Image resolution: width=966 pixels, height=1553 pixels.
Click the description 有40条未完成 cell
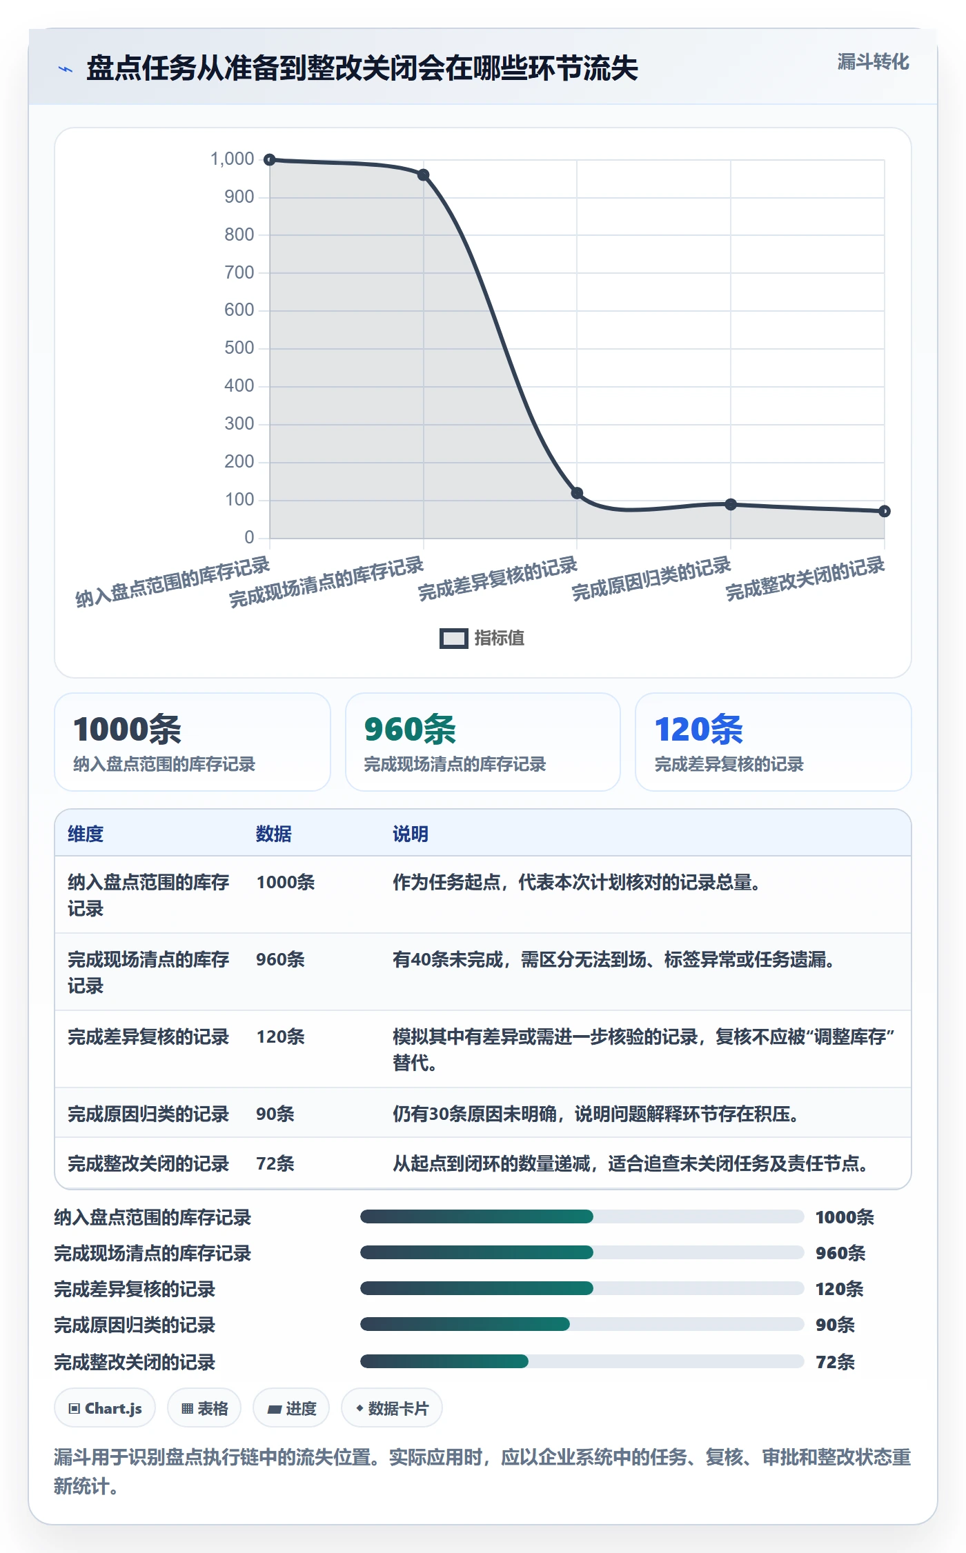point(614,959)
